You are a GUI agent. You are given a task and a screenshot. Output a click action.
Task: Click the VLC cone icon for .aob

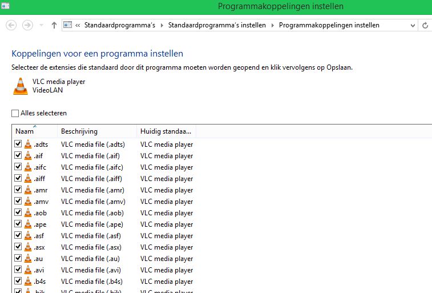tap(28, 213)
